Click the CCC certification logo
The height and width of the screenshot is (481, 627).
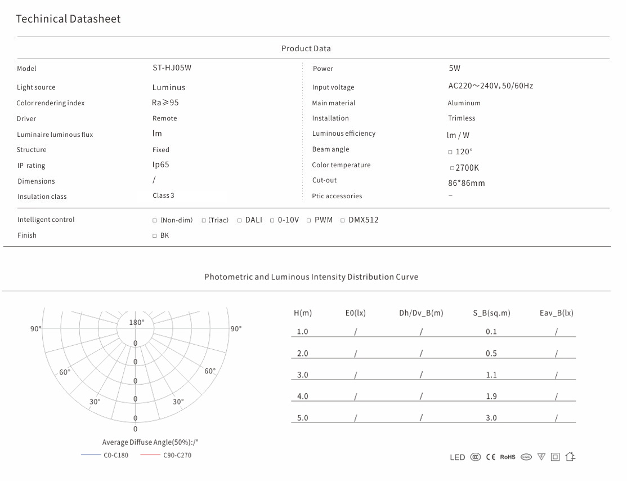(x=476, y=457)
